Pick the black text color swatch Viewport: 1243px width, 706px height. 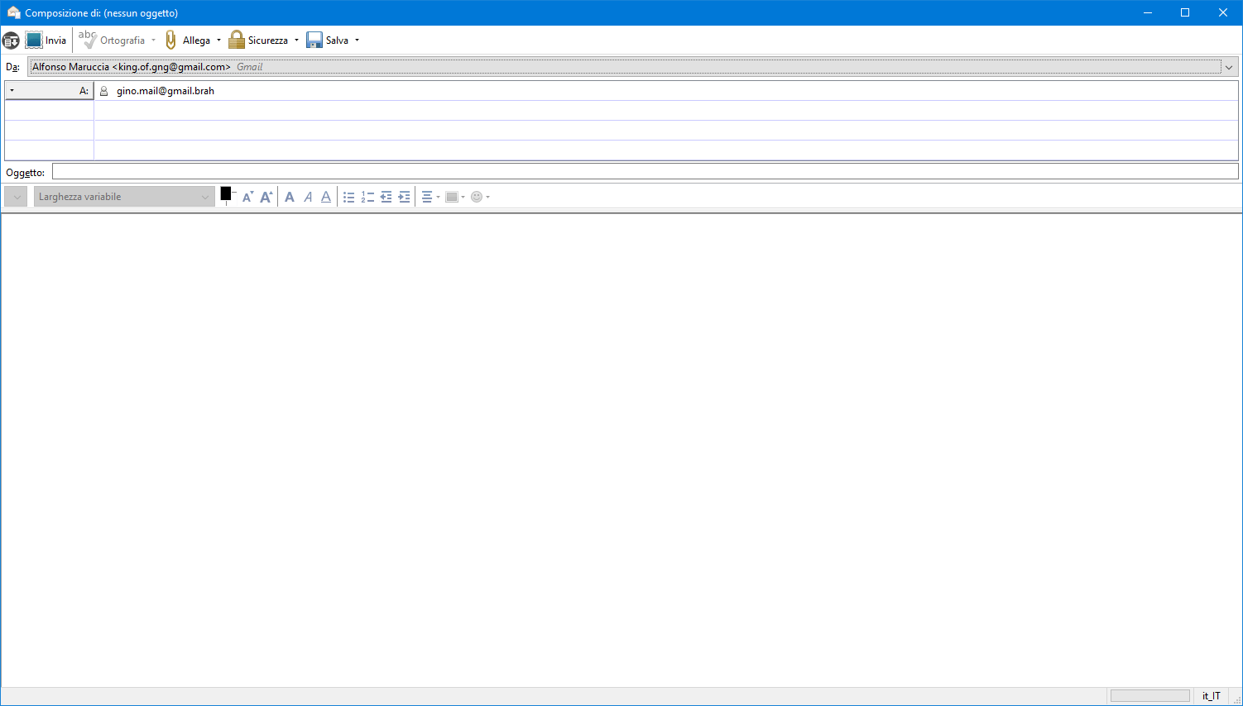(226, 193)
